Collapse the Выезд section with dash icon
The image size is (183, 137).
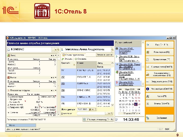[x=56, y=78]
